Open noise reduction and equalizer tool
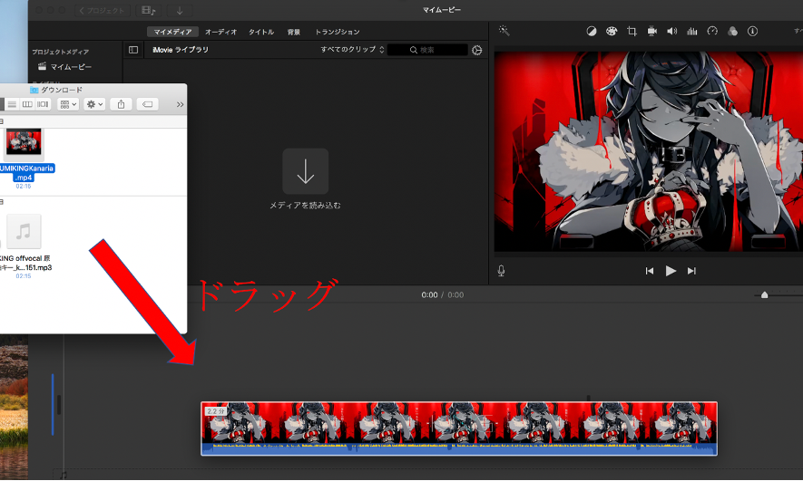The image size is (803, 481). [692, 31]
